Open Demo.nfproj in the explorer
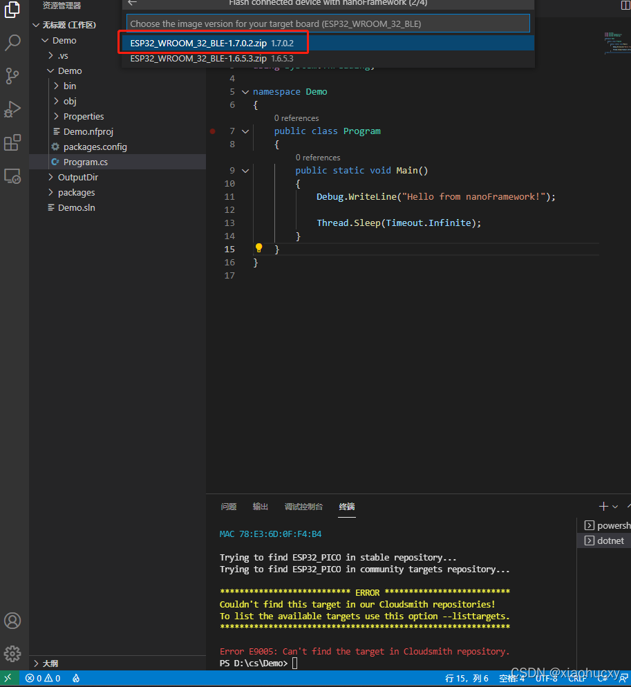631x687 pixels. click(88, 131)
